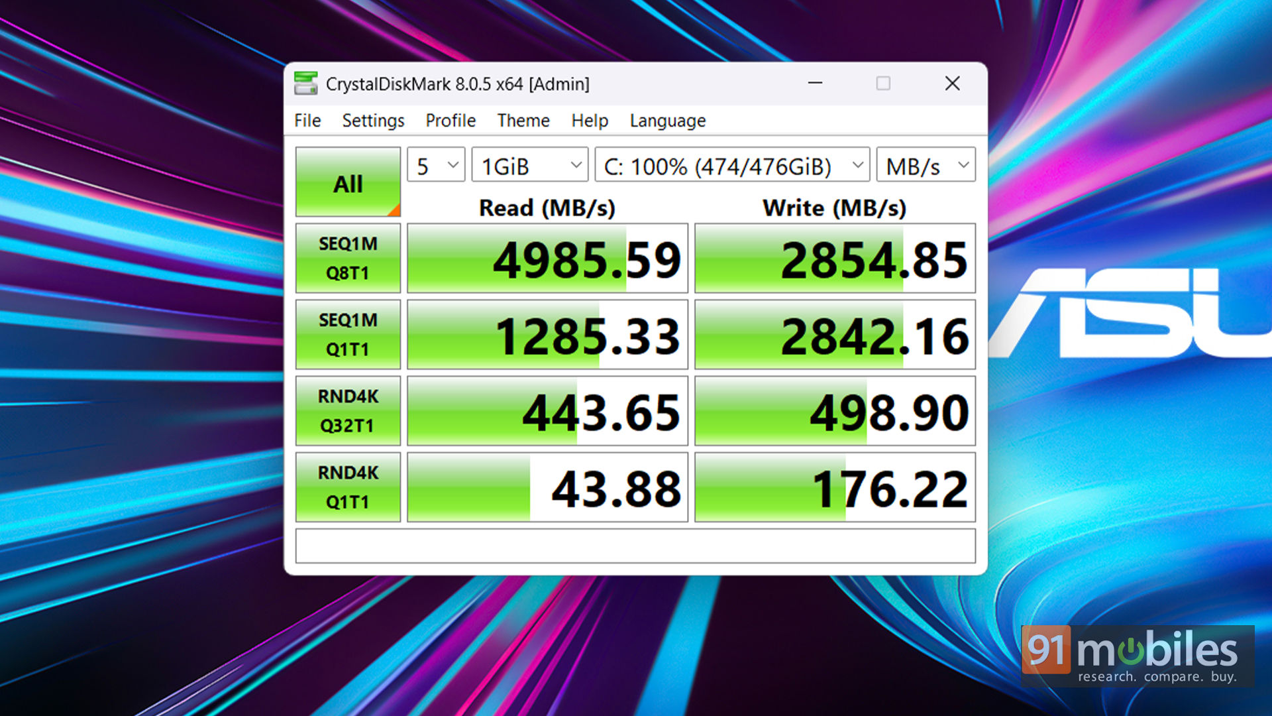Click the RND4K Q1T1 write value 176.22
The image size is (1272, 716).
835,487
